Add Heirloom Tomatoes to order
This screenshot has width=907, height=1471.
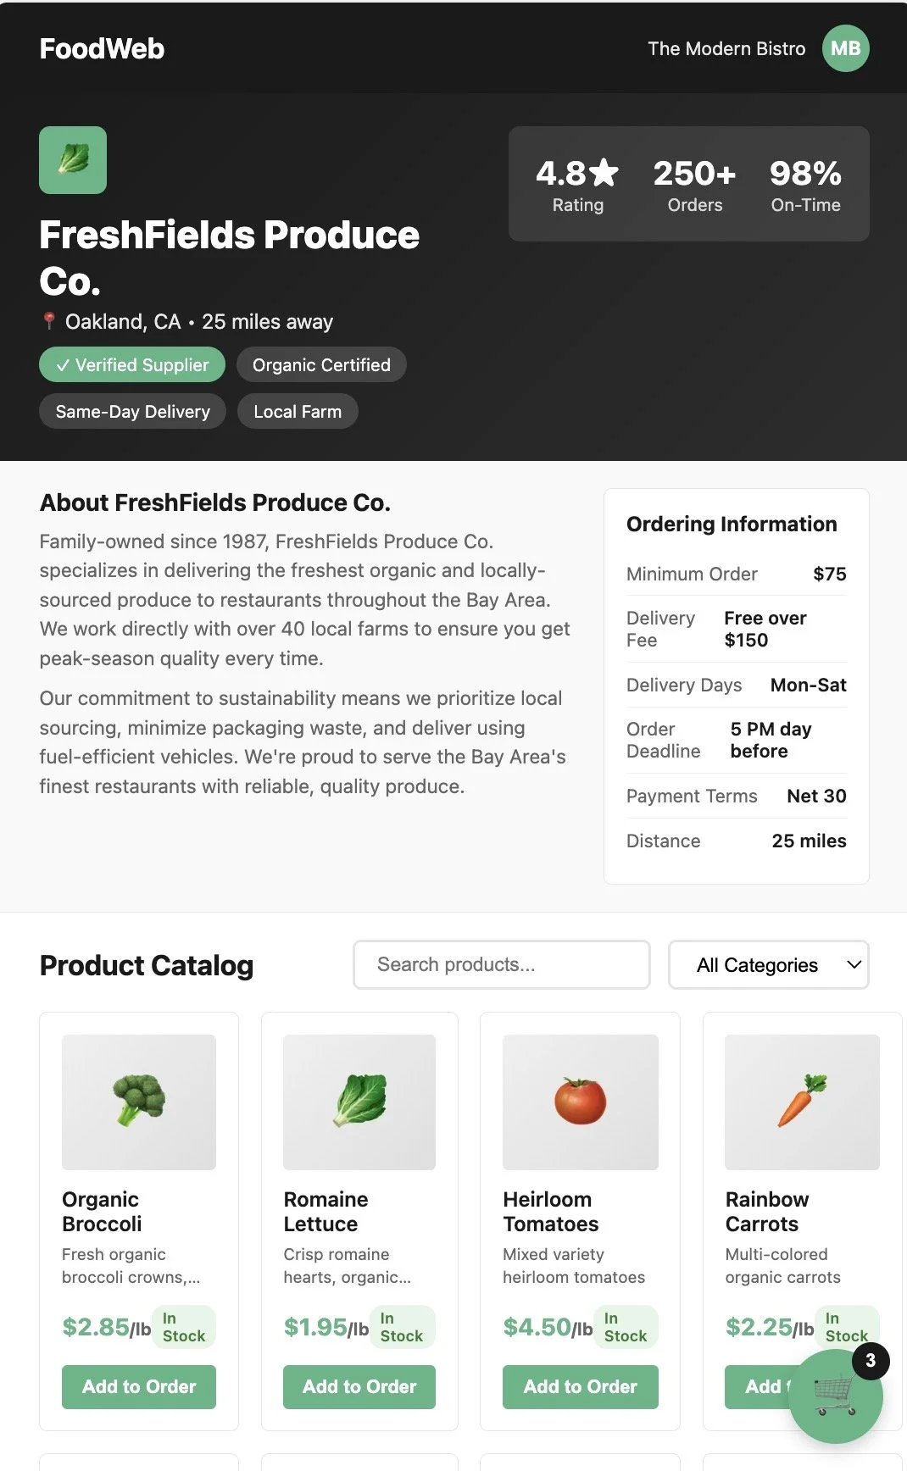click(x=581, y=1386)
